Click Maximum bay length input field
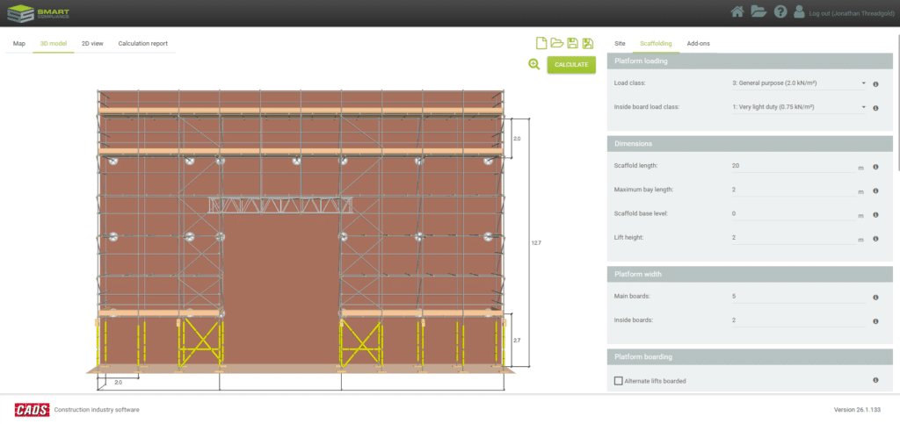This screenshot has width=900, height=424. click(793, 190)
